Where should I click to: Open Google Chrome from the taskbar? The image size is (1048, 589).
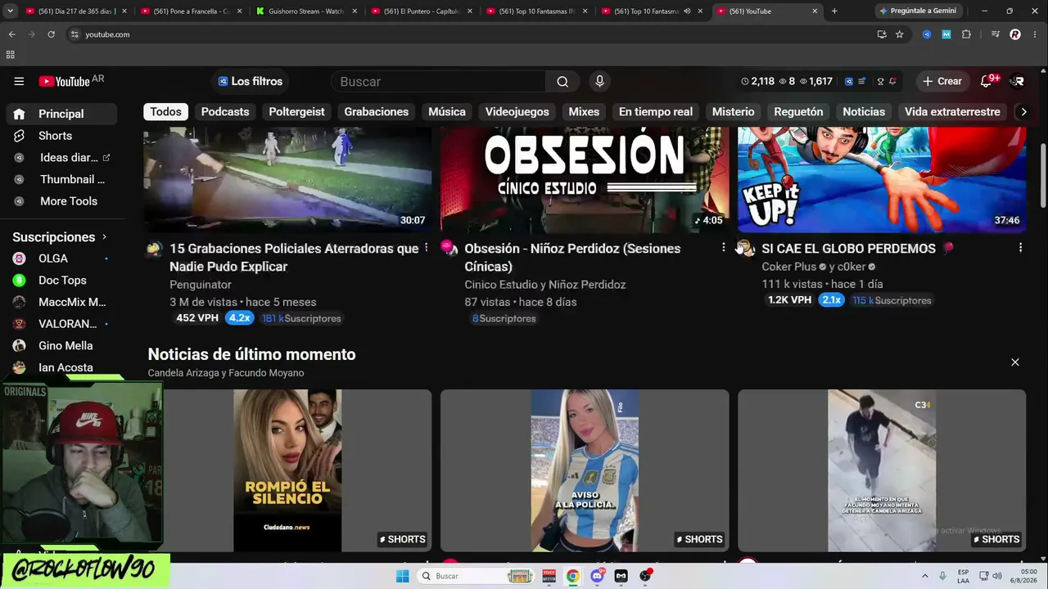coord(572,576)
